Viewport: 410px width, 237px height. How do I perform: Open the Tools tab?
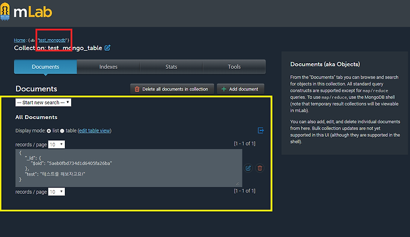[x=234, y=67]
